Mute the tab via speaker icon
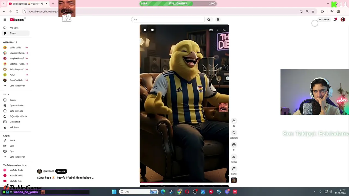 [42, 4]
